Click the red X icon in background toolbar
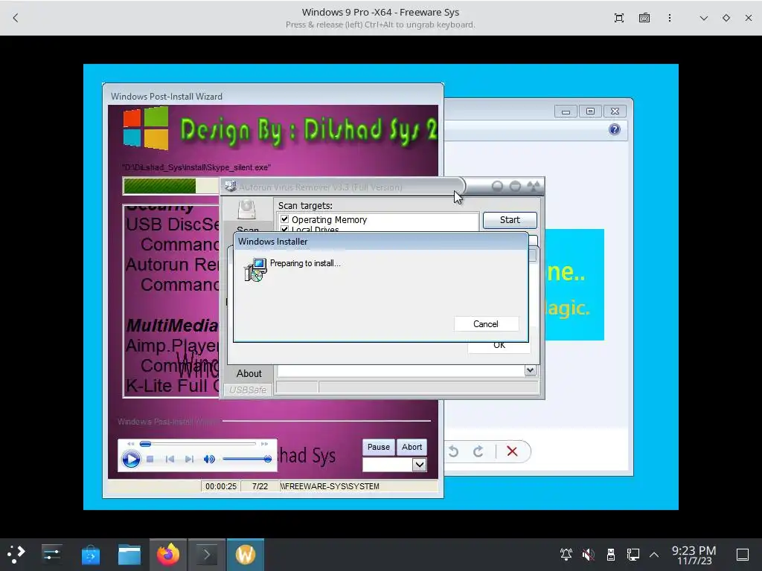Image resolution: width=762 pixels, height=571 pixels. (512, 451)
